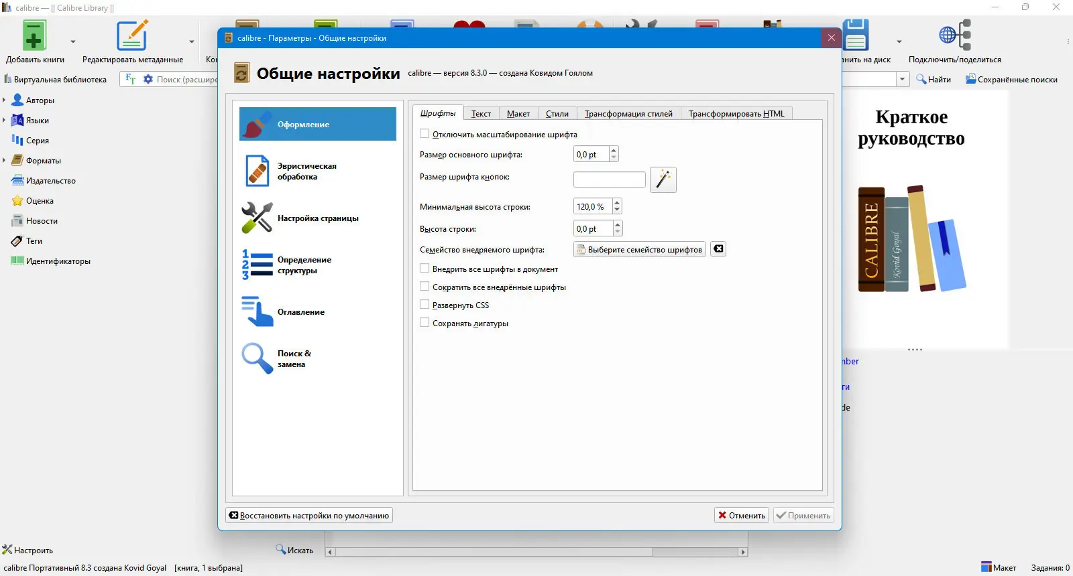
Task: Open the search history dropdown beside Найти
Action: [903, 79]
